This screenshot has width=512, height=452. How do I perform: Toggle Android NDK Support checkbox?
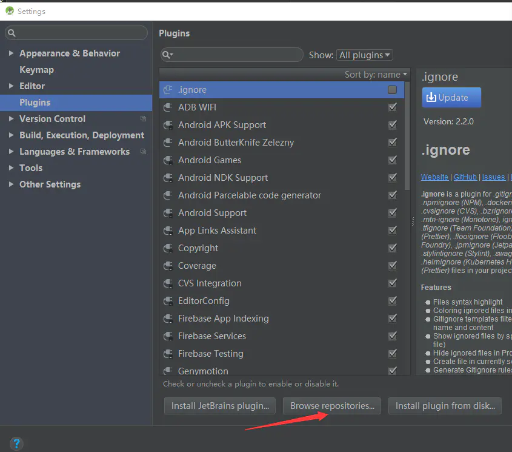[x=392, y=178]
